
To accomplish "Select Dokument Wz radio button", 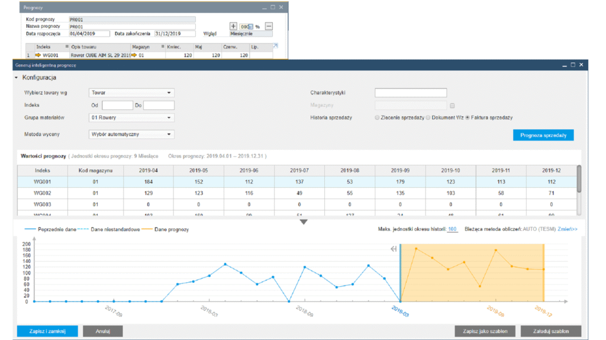I will pos(428,117).
